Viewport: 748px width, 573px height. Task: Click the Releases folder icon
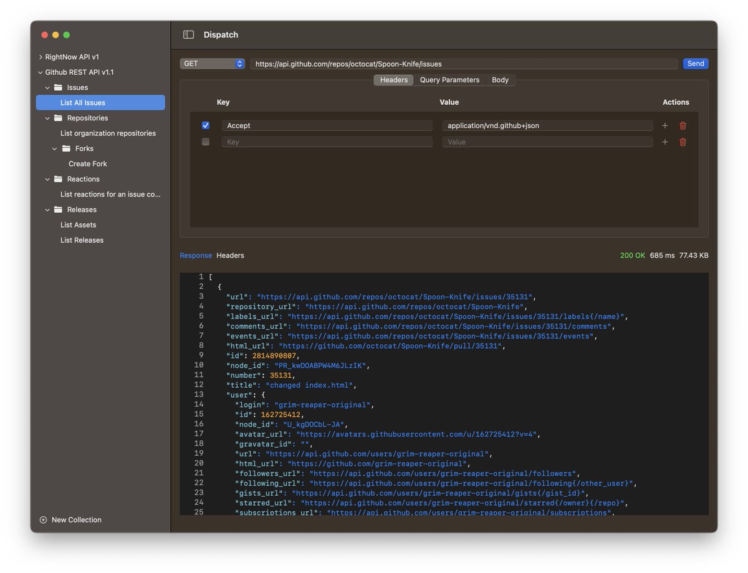click(x=57, y=209)
